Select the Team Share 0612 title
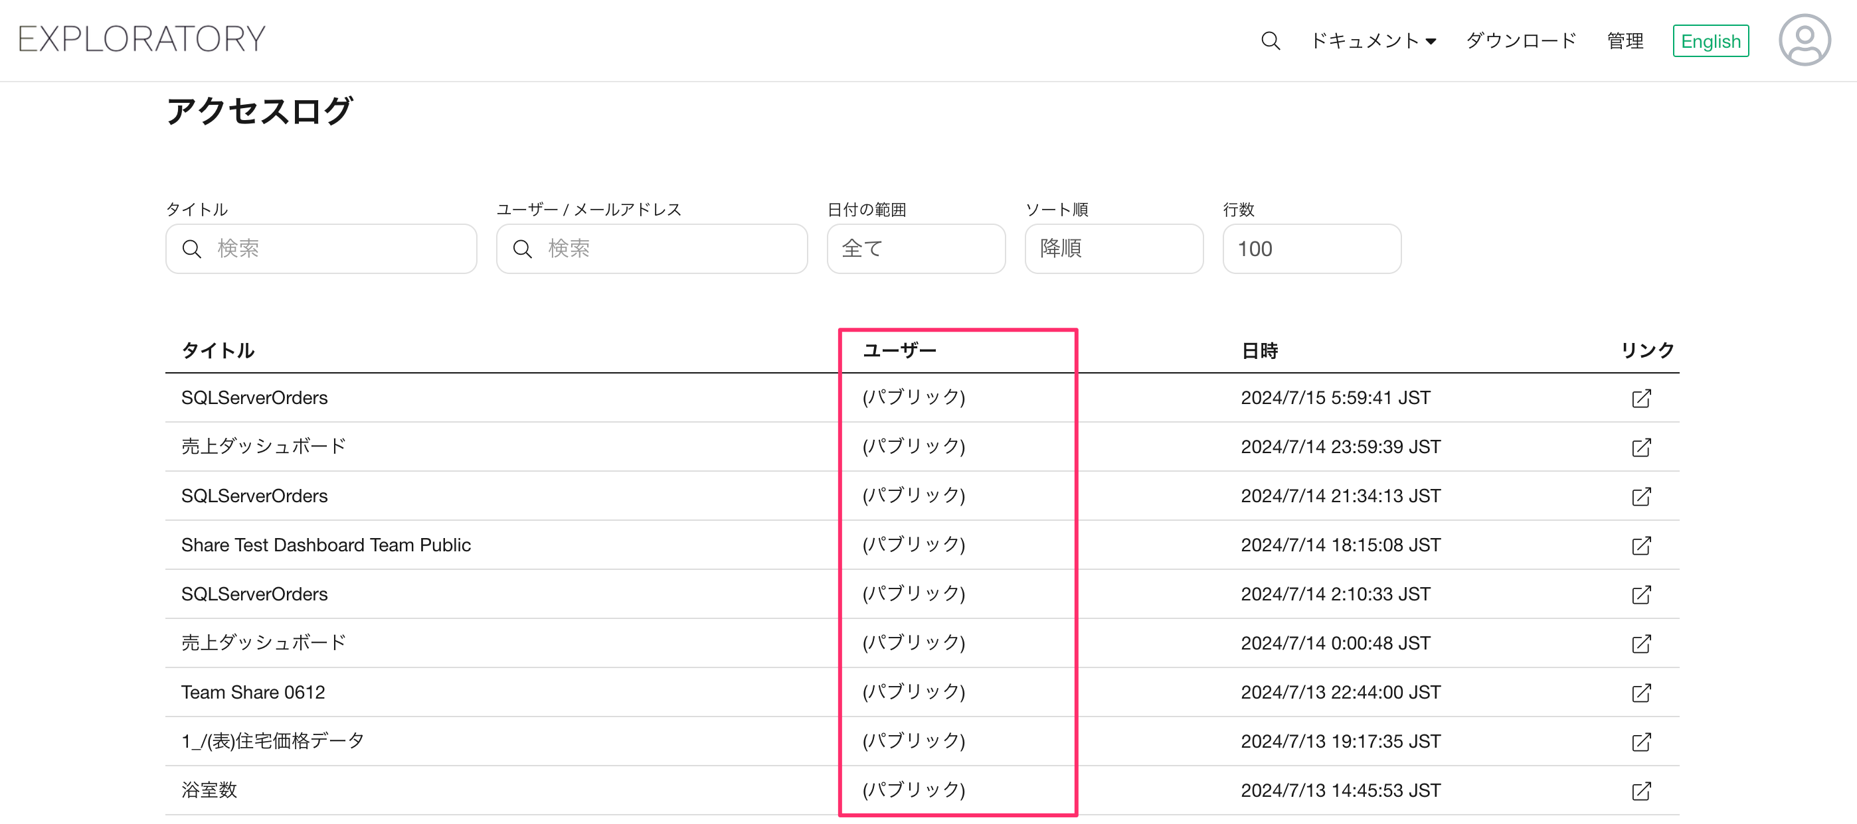Screen dimensions: 1857x824 tap(253, 692)
